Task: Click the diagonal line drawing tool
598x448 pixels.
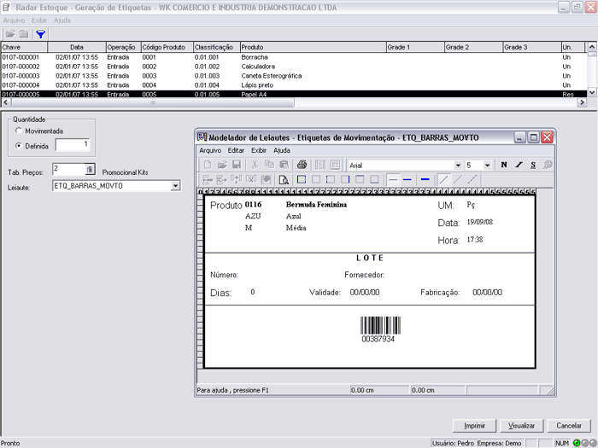Action: coord(443,179)
